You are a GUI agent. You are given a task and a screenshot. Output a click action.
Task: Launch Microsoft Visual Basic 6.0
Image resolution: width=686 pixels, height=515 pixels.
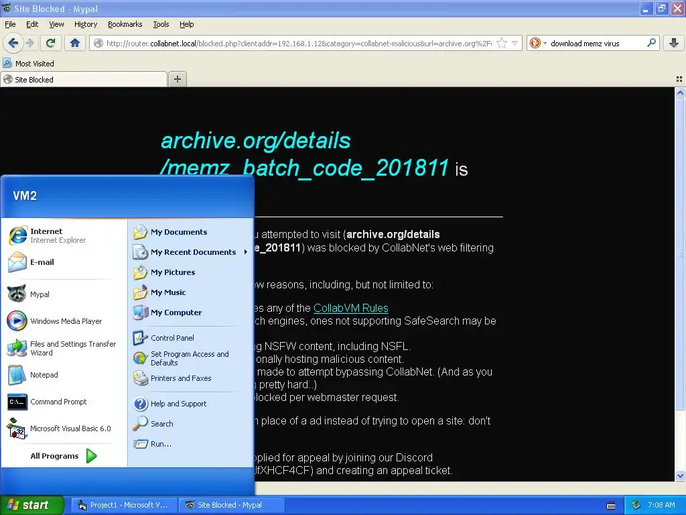[64, 428]
